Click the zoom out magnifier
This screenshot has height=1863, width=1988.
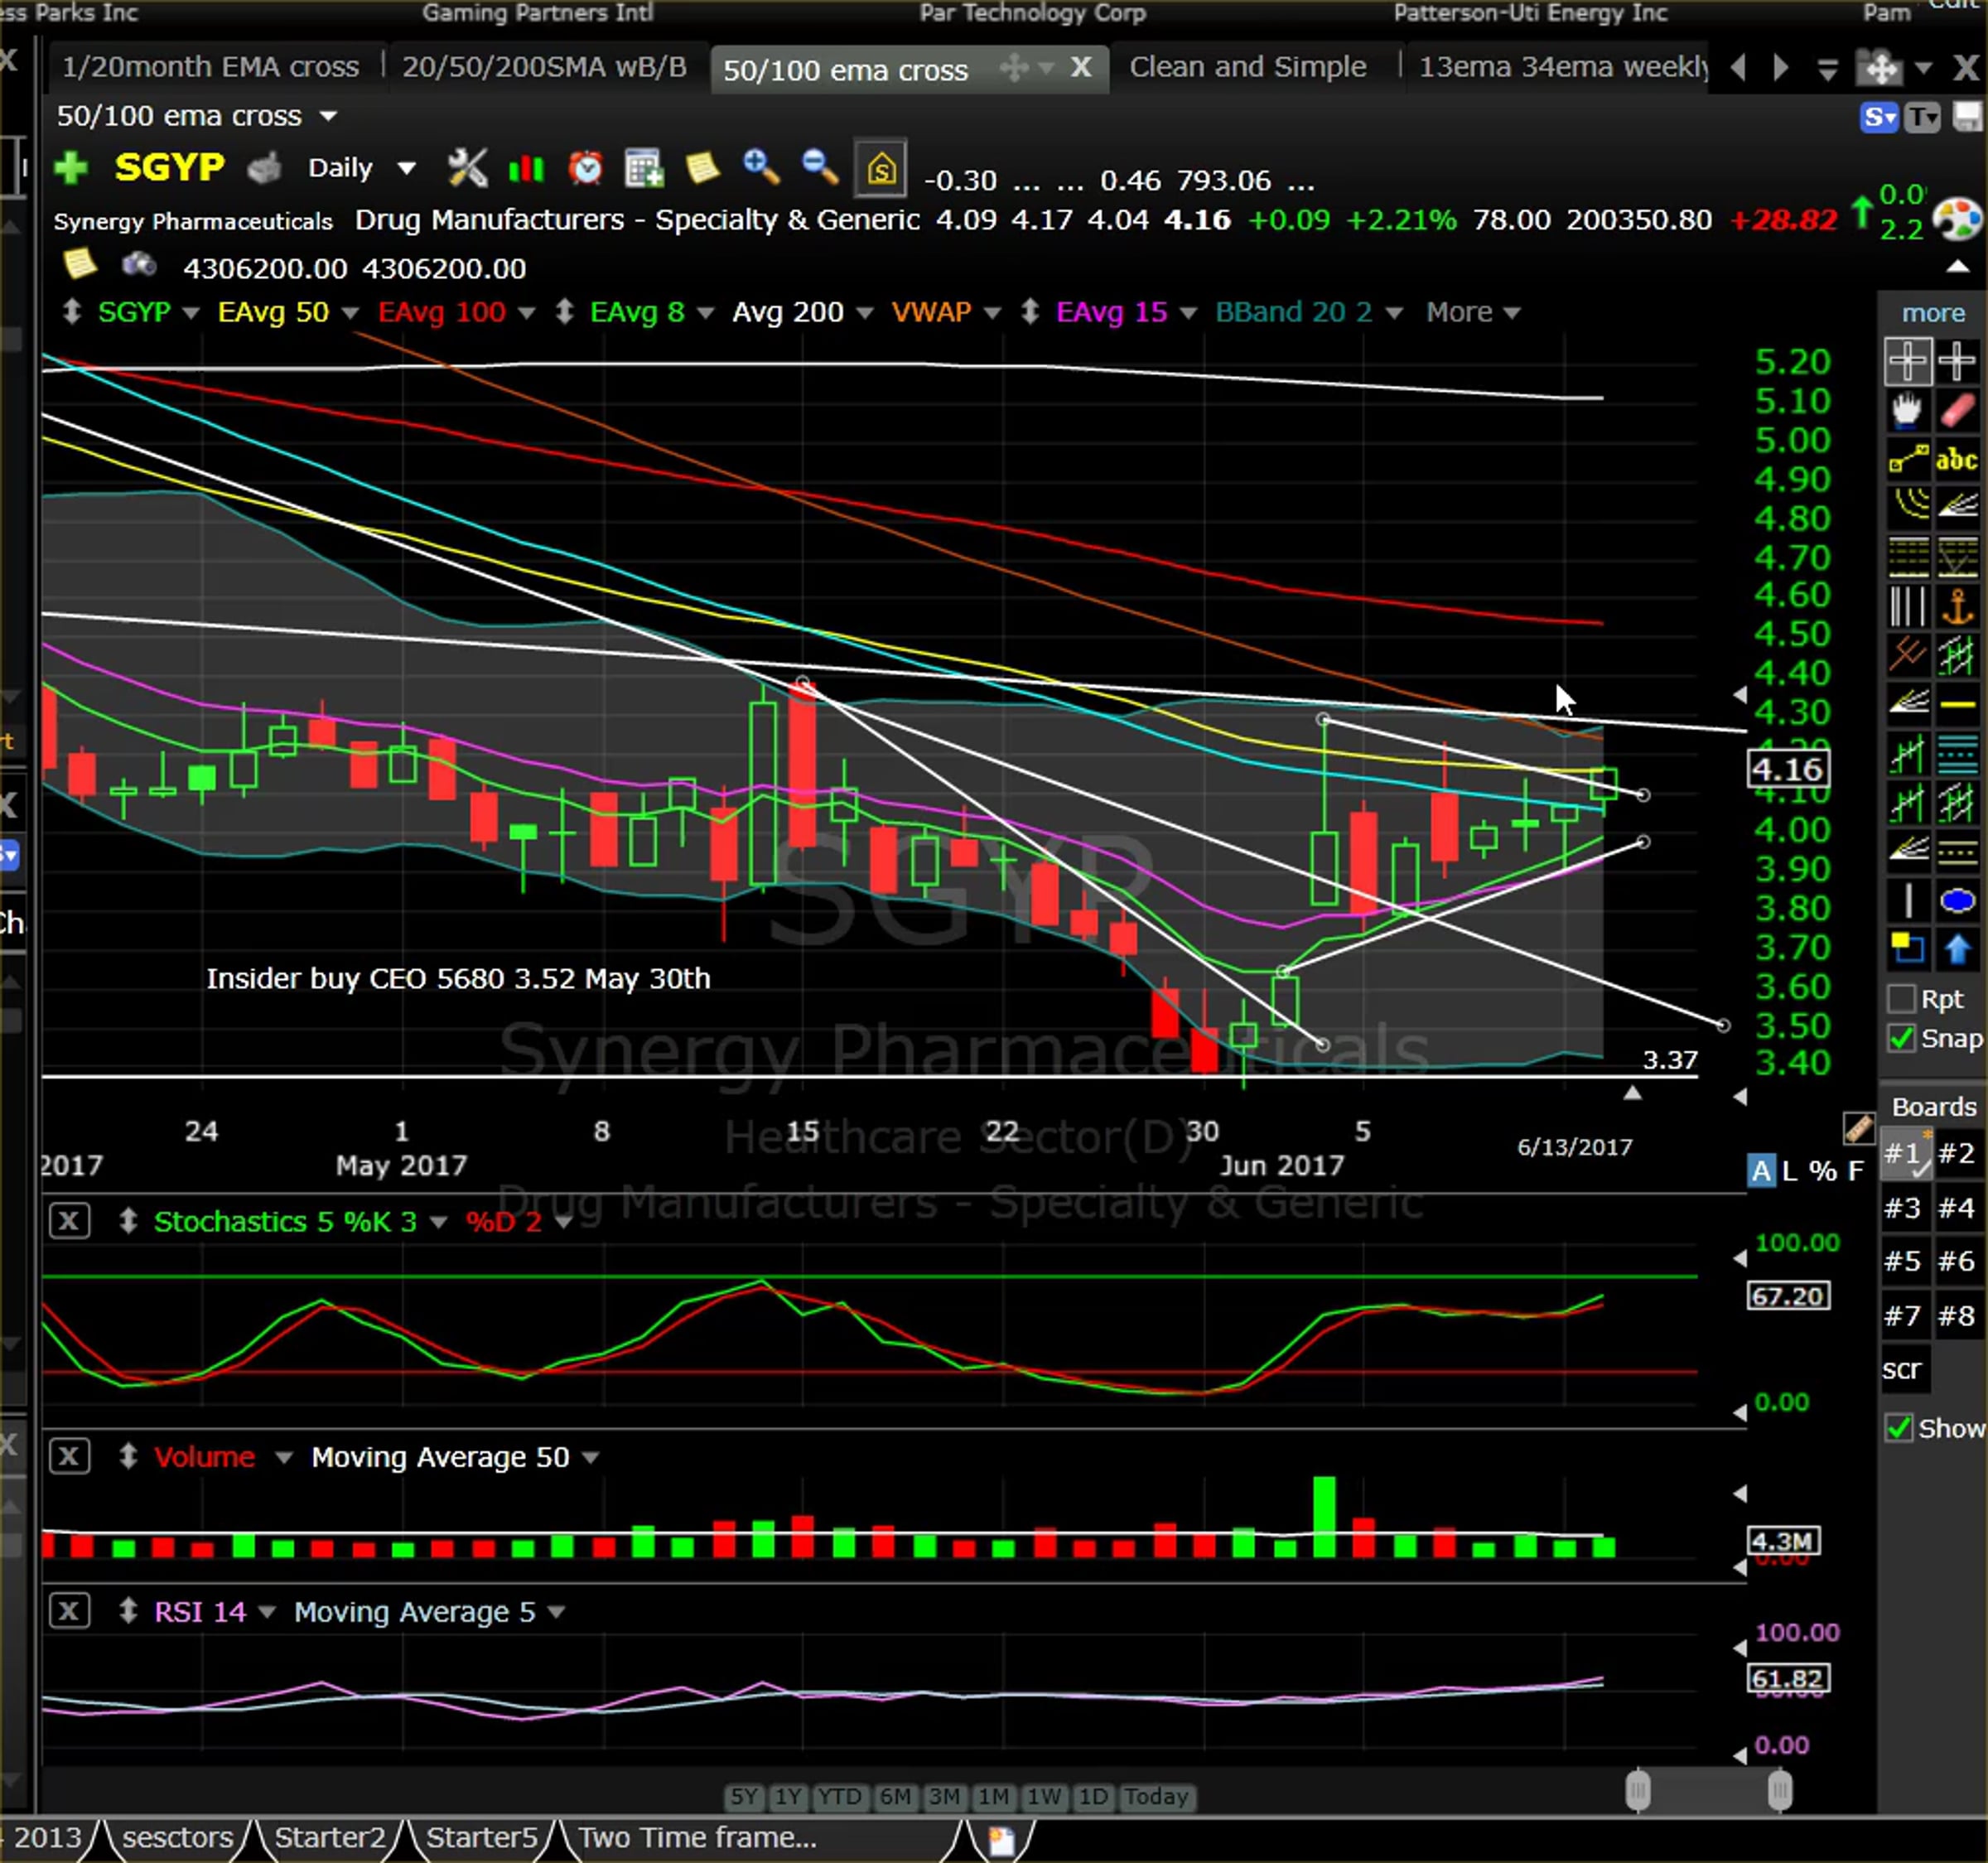820,167
